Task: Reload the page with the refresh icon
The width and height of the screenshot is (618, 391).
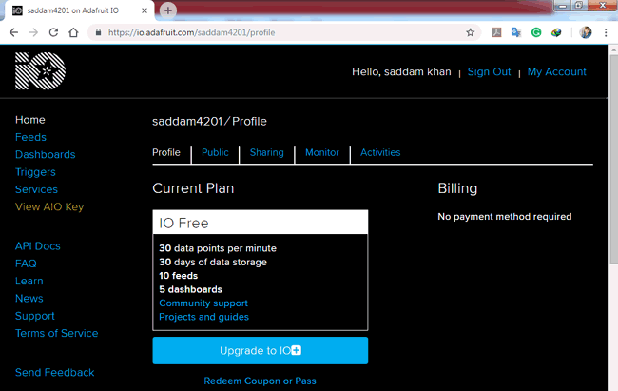Action: [54, 31]
